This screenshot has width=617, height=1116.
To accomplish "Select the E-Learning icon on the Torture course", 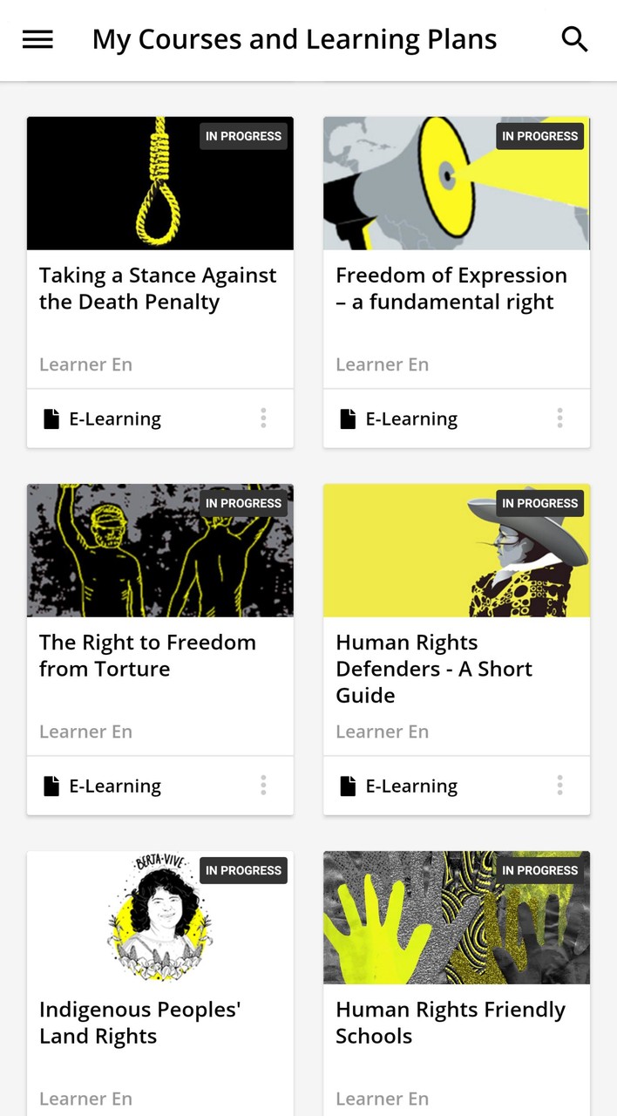I will click(51, 786).
